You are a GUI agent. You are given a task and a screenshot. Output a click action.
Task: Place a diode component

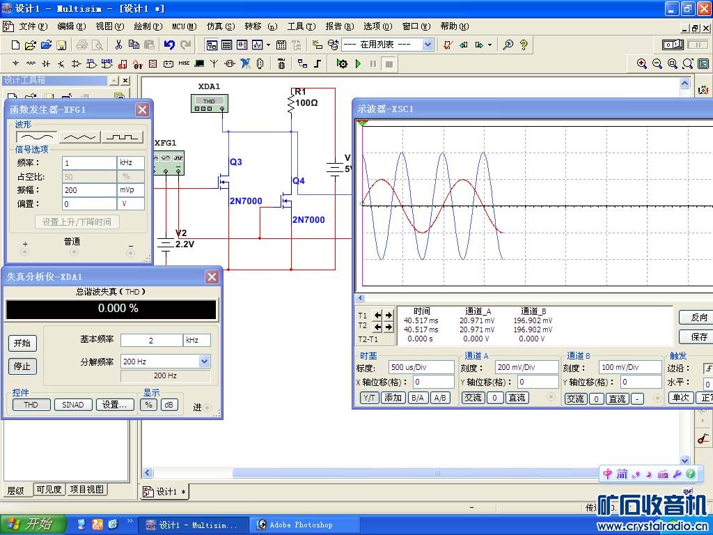pos(46,63)
